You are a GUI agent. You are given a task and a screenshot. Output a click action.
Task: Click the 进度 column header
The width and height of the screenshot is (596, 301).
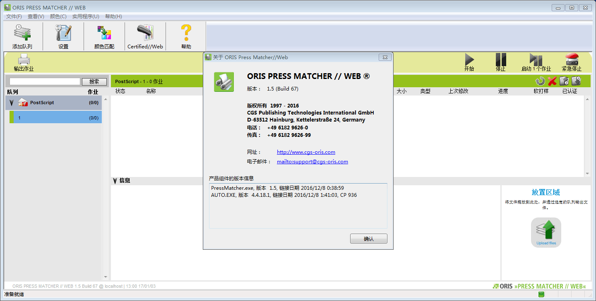tap(503, 91)
